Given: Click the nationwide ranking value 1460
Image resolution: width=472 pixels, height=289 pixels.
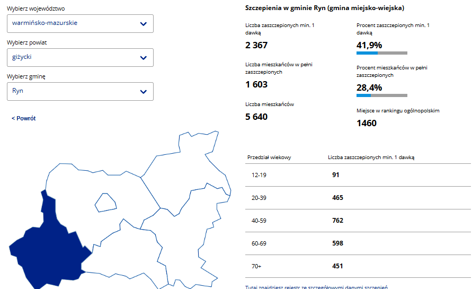Looking at the screenshot, I should (367, 124).
